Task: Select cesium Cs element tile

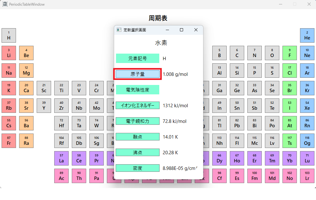Action: tap(9, 123)
